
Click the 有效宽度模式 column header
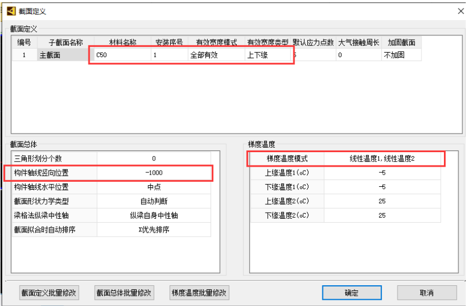217,43
